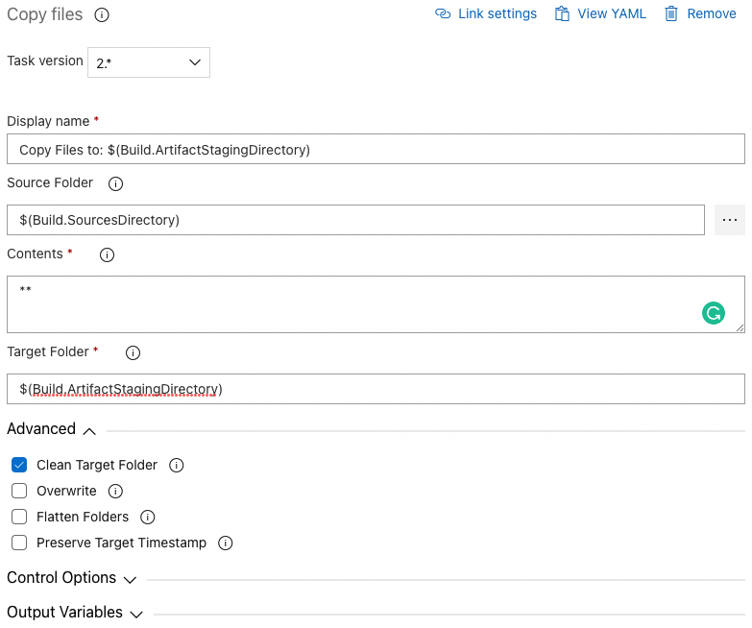Enable Preserve Target Timestamp checkbox

click(19, 543)
